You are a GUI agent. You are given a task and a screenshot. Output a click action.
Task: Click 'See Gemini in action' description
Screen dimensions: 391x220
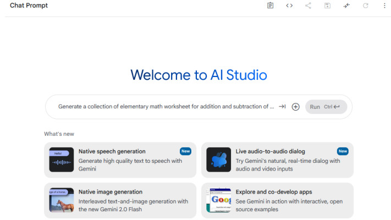289,205
